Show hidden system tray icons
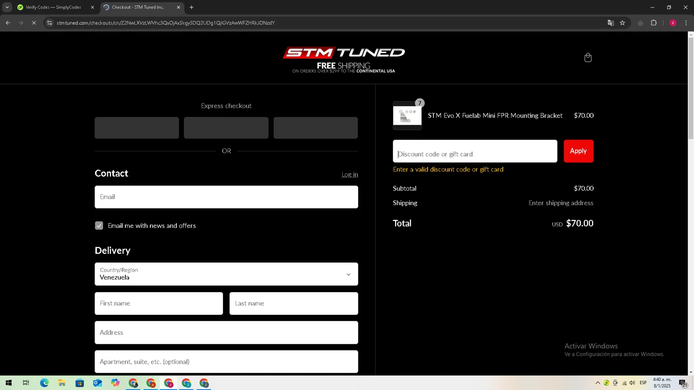The width and height of the screenshot is (694, 390). (x=598, y=383)
